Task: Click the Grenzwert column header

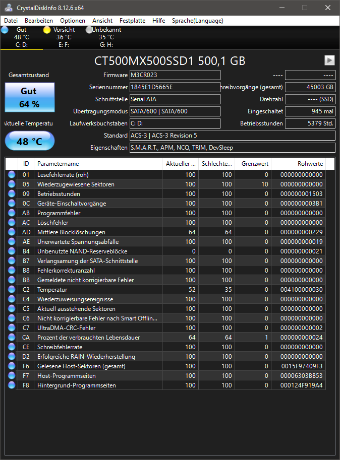Action: [x=253, y=164]
